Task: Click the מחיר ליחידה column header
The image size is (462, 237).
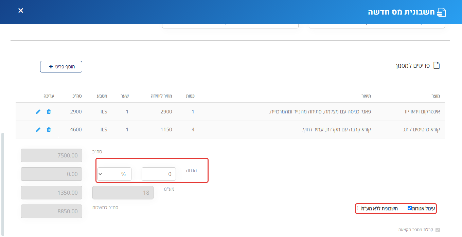Action: pos(161,96)
